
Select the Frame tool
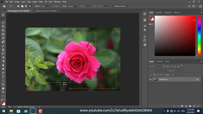point(3,34)
